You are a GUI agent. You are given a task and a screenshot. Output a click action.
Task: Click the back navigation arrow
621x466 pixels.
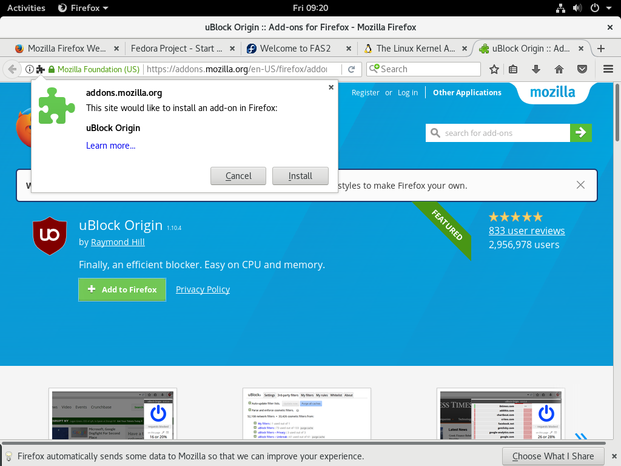pos(12,69)
